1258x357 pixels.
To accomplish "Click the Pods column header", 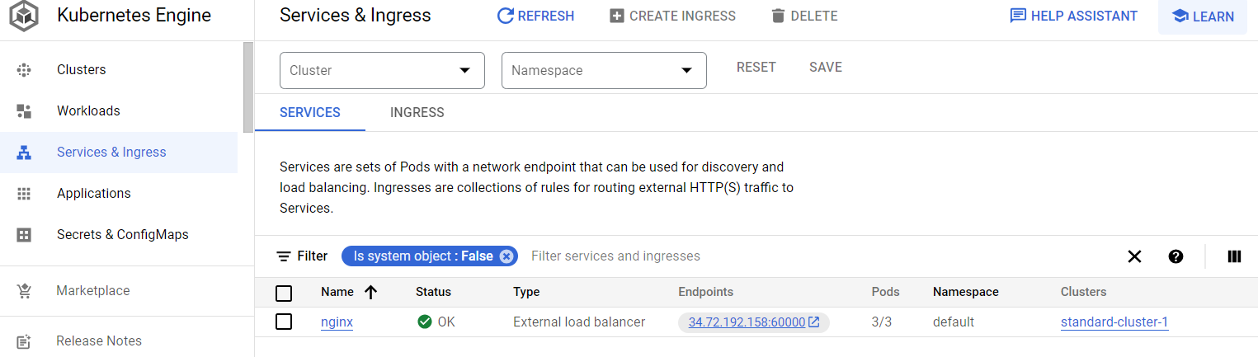I will coord(885,292).
